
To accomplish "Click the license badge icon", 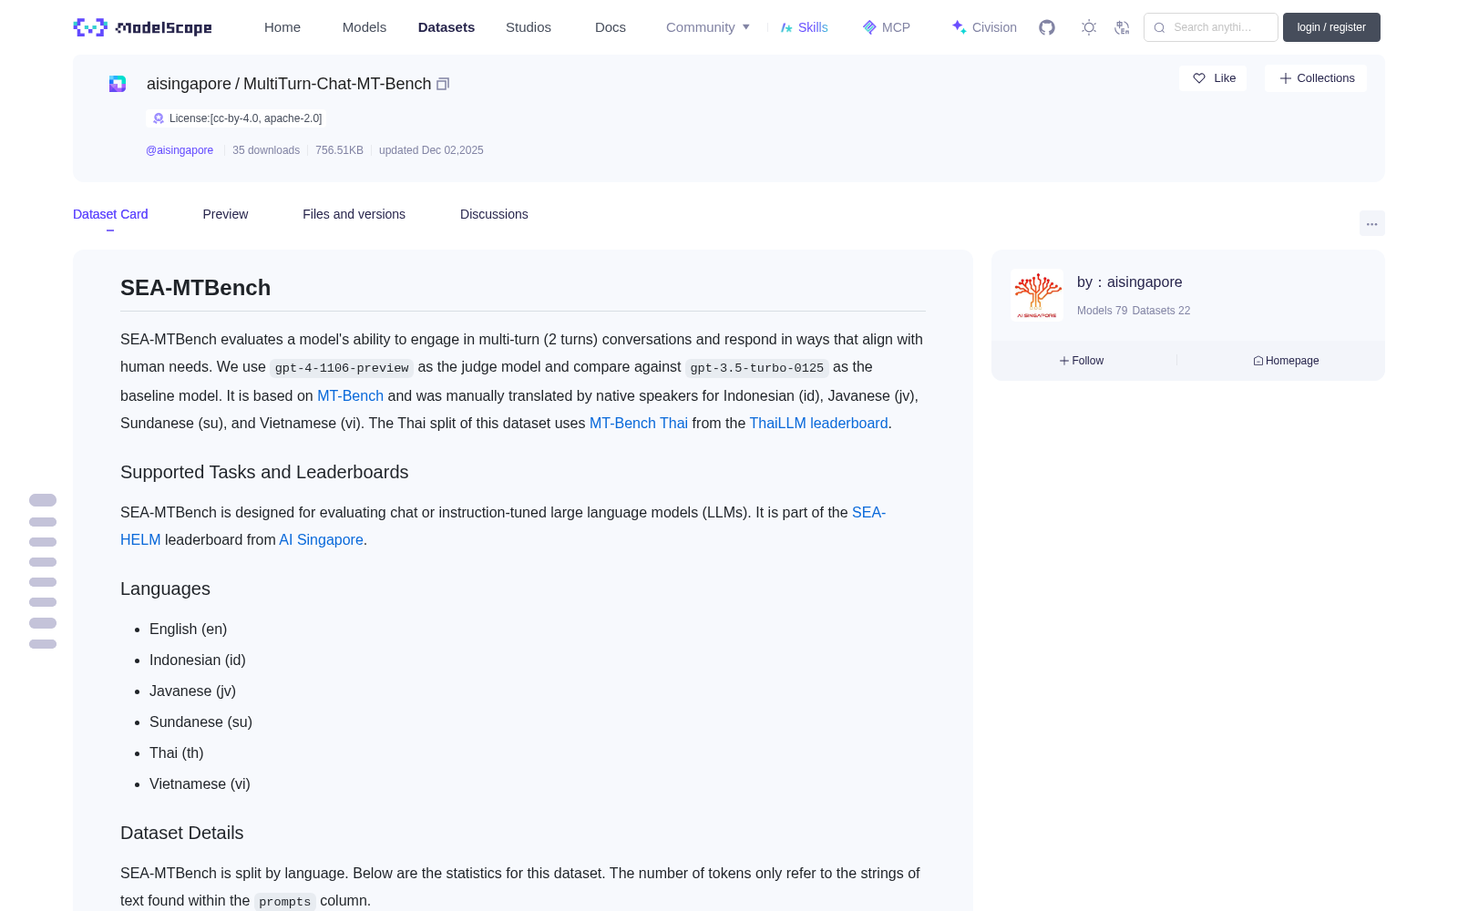I will click(x=159, y=118).
